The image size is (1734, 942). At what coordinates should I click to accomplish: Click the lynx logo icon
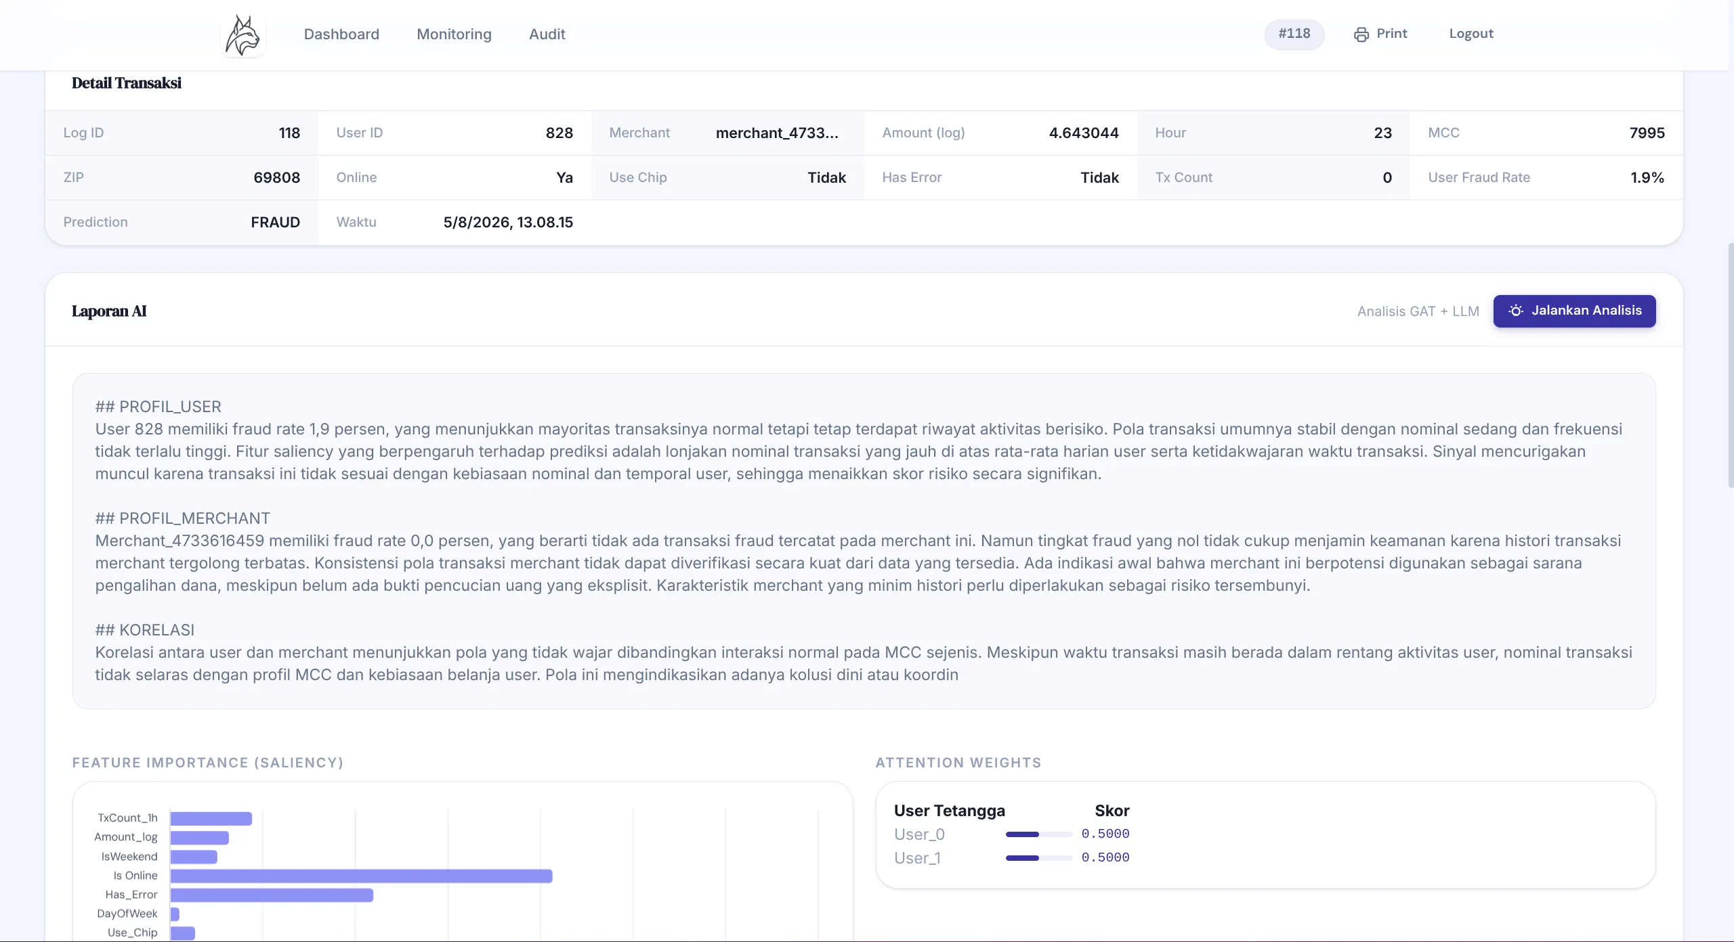pyautogui.click(x=242, y=35)
